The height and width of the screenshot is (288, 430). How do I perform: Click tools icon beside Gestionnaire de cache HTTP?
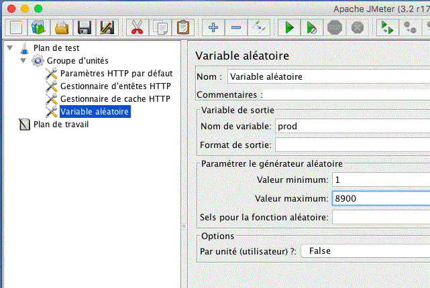click(x=51, y=99)
